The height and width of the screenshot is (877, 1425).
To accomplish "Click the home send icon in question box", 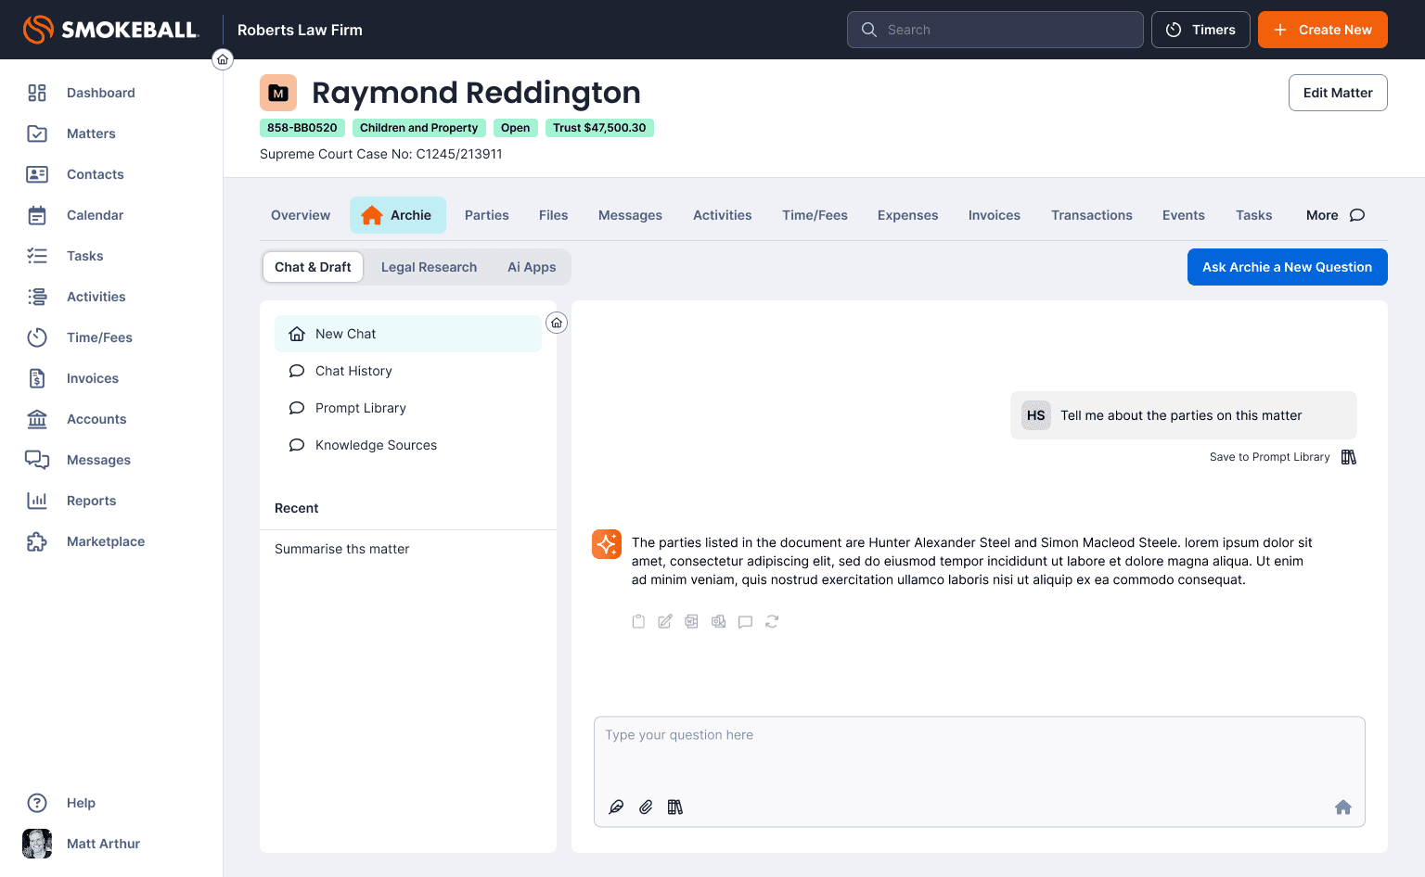I will coord(1343,807).
